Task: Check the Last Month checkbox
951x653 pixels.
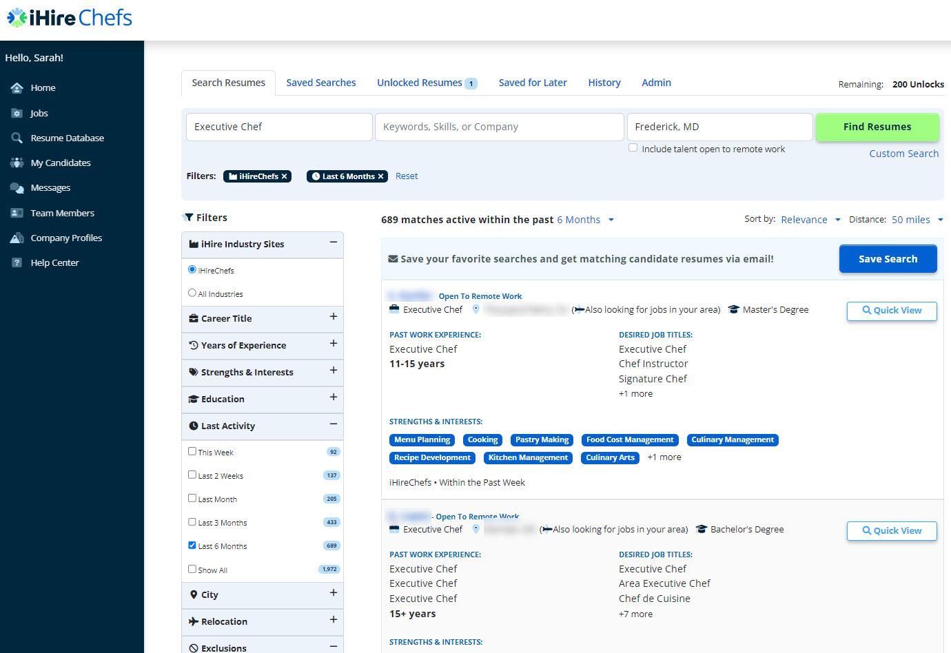Action: (x=192, y=498)
